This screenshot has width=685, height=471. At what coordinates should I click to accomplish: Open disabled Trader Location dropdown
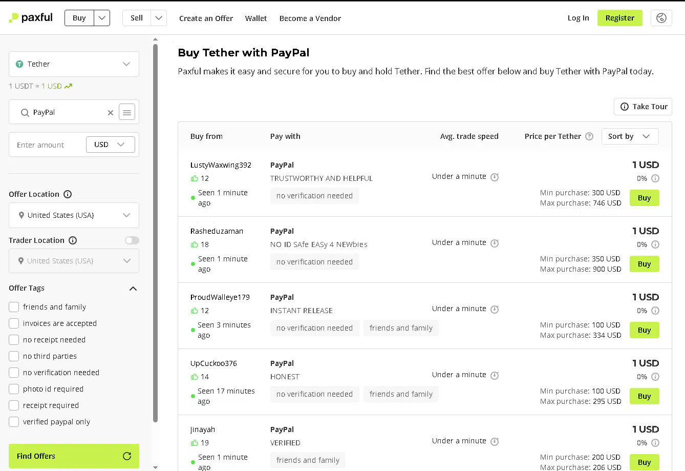tap(74, 261)
